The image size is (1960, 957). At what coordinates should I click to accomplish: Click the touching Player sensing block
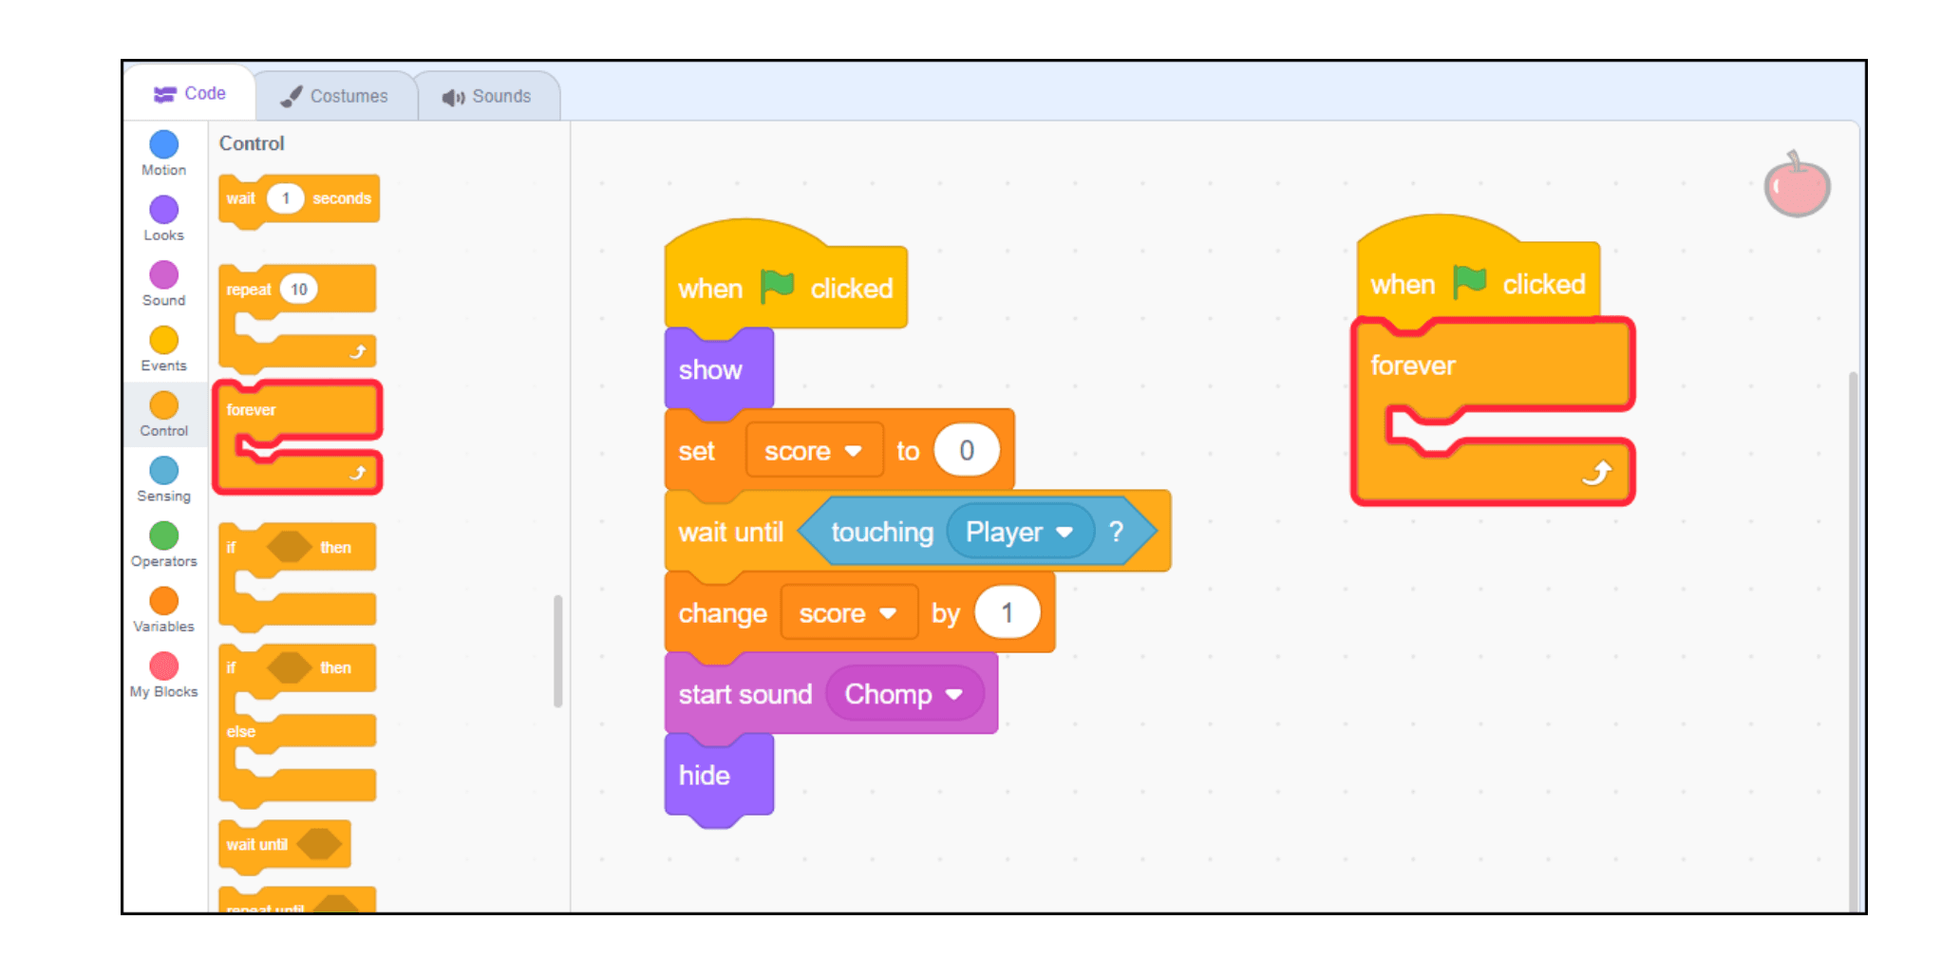978,532
